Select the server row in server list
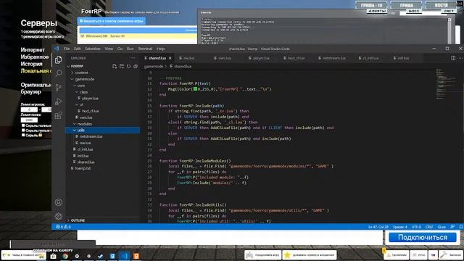This screenshot has height=261, width=464. click(x=138, y=36)
